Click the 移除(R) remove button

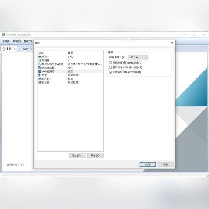point(95,155)
